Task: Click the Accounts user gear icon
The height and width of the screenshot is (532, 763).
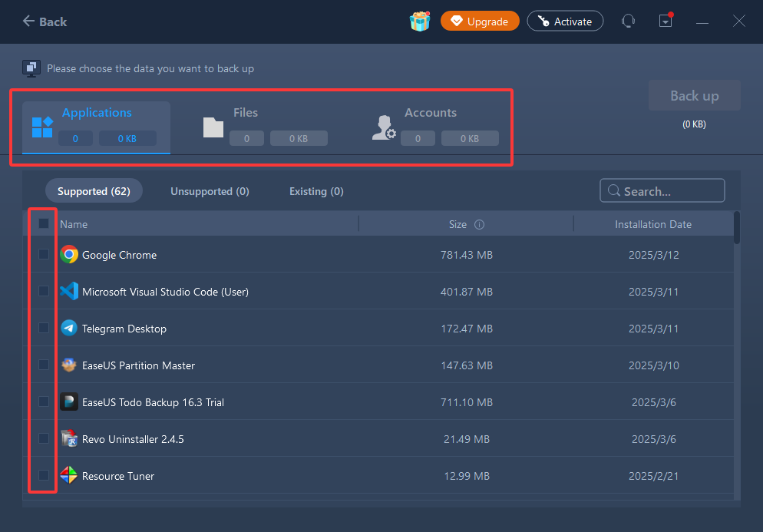Action: pyautogui.click(x=384, y=127)
